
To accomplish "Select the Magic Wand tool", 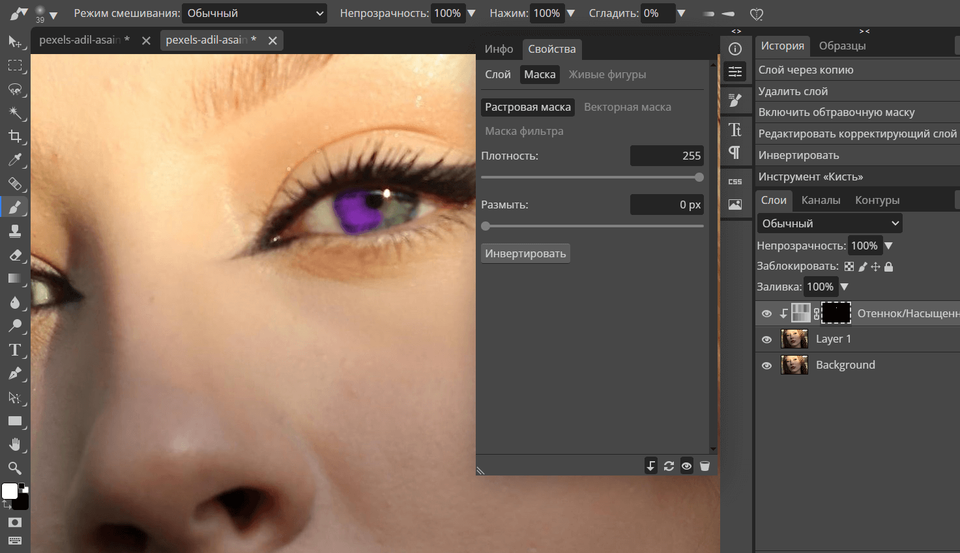I will click(x=14, y=113).
